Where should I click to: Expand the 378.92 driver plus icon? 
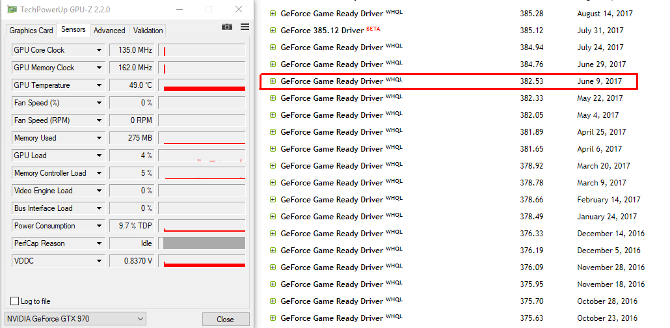273,165
